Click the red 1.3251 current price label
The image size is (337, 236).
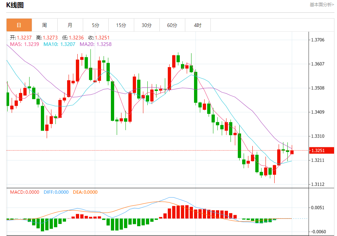(x=322, y=150)
